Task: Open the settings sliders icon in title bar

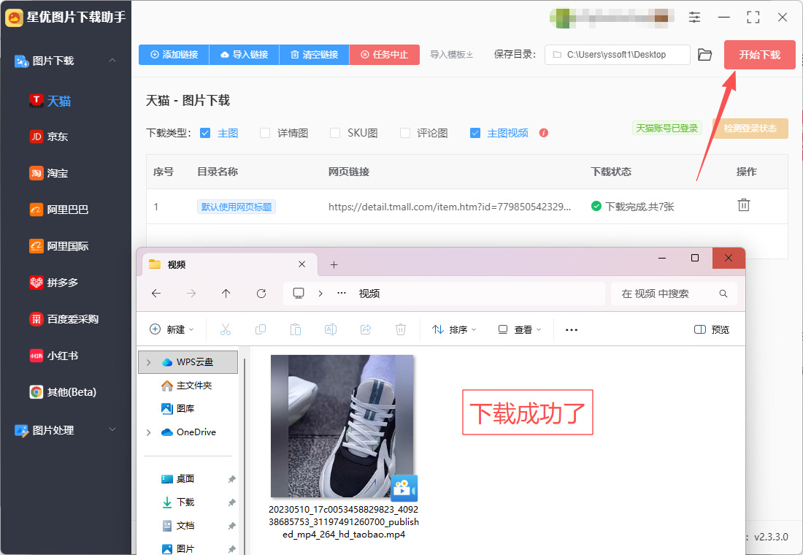Action: click(x=694, y=17)
